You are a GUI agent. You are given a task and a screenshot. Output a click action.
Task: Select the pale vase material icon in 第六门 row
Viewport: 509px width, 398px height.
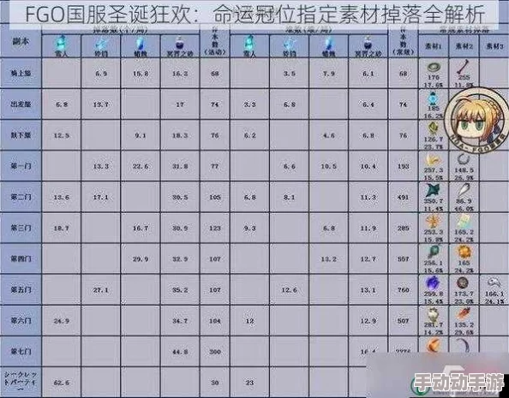433,314
